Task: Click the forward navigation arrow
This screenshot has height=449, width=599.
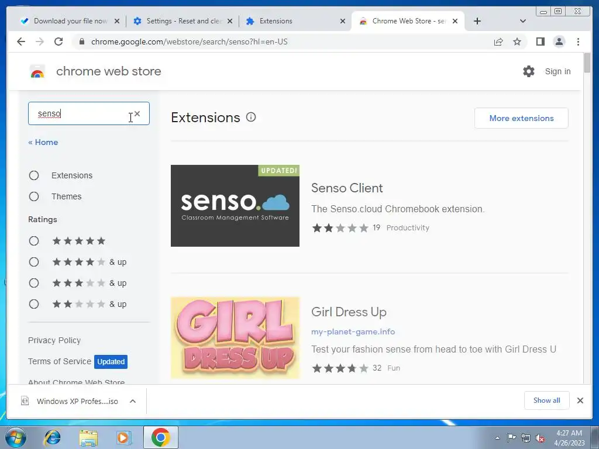Action: point(40,42)
